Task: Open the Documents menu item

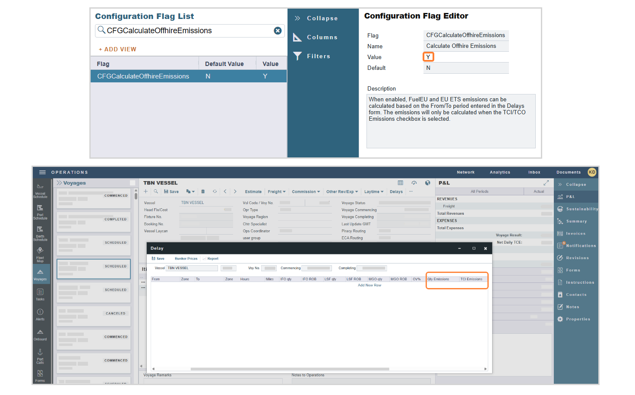Action: [x=568, y=172]
